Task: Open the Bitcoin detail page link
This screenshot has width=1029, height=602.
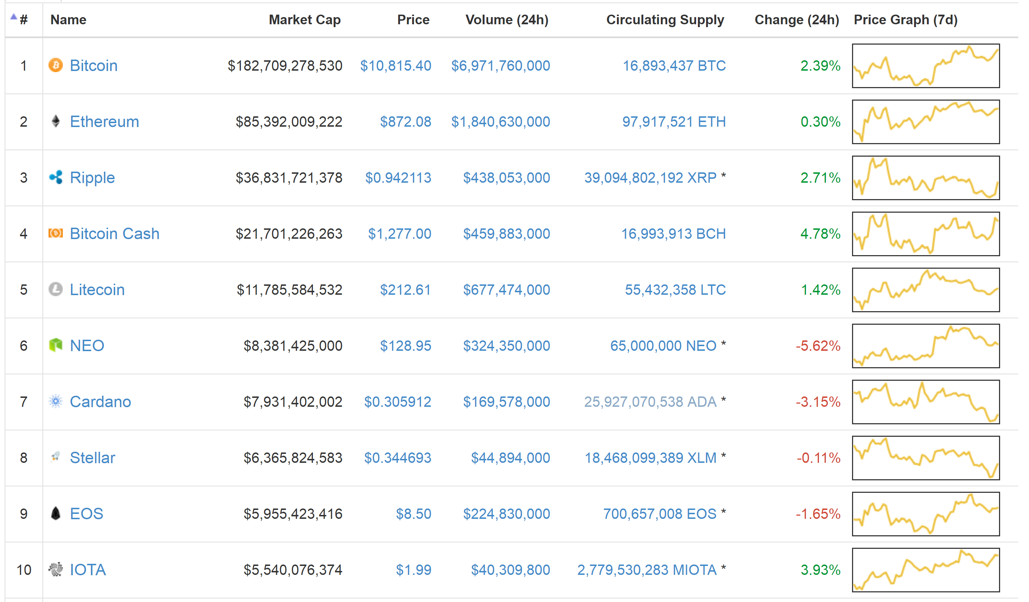Action: click(x=93, y=65)
